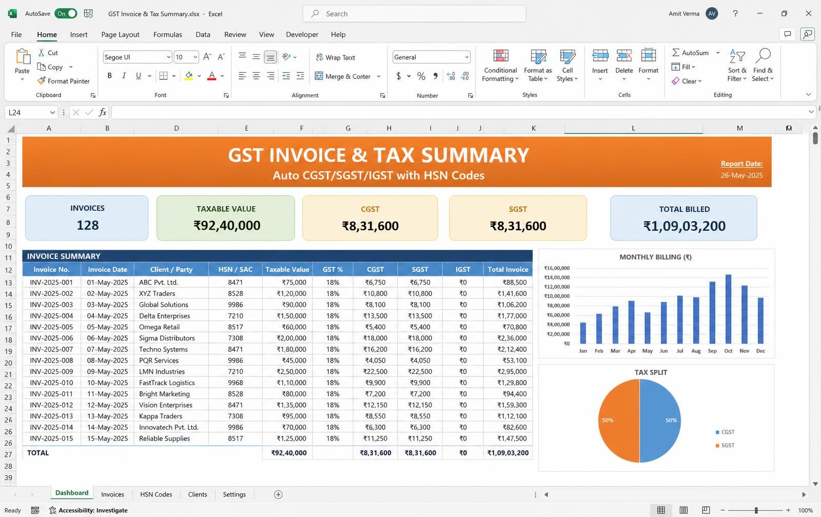
Task: Apply Comma Style format
Action: [x=435, y=76]
